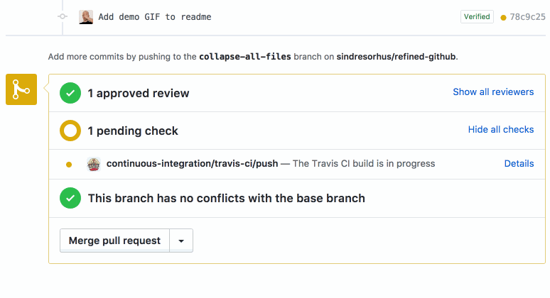
Task: Click the yellow dot beside travis-ci/push
Action: (69, 164)
